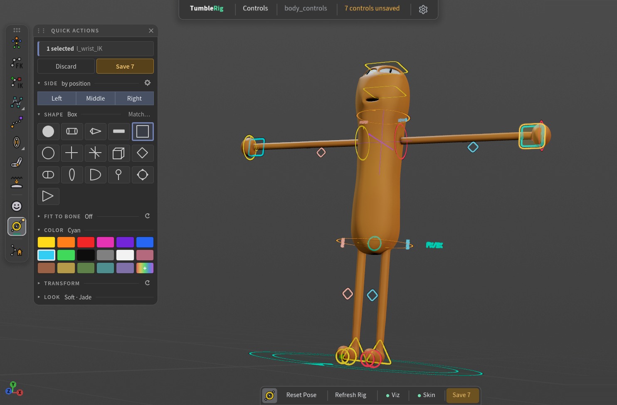Click Save 7 in Quick Actions panel
This screenshot has width=617, height=405.
click(x=125, y=66)
